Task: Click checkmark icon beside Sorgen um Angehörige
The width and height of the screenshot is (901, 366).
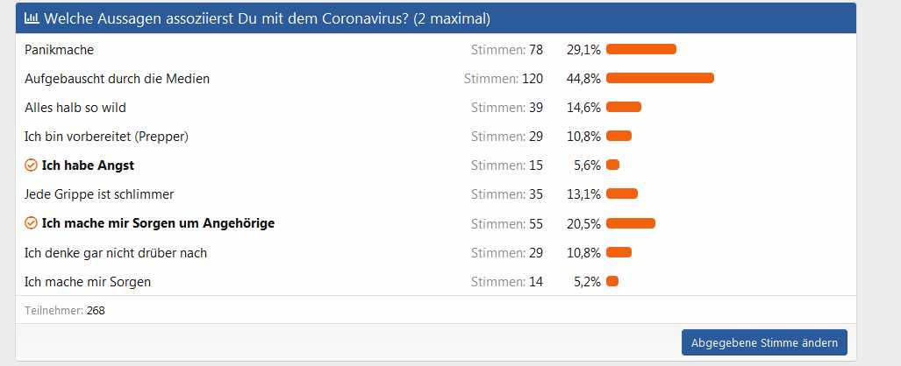Action: (x=31, y=224)
